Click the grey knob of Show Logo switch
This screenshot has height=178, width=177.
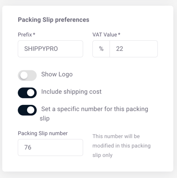[24, 75]
